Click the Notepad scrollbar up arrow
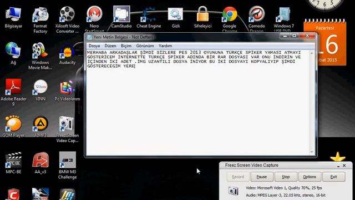 point(312,53)
